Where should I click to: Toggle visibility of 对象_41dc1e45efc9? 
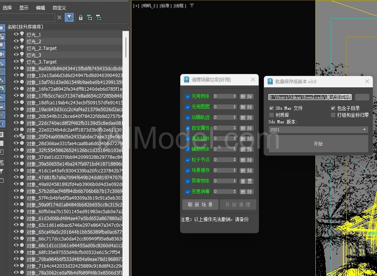(16, 170)
